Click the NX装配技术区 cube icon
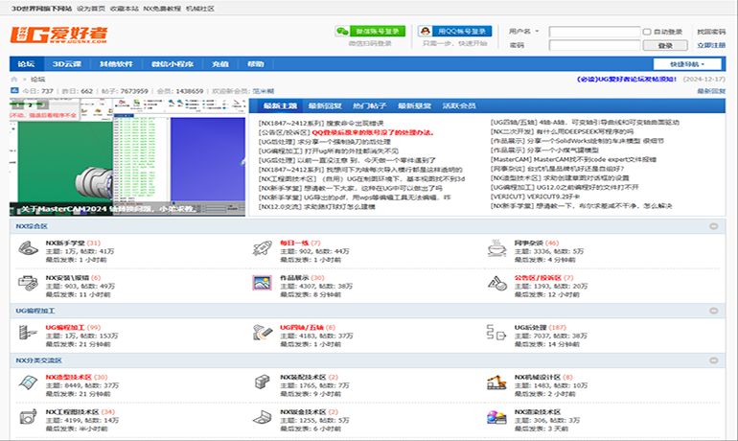This screenshot has height=441, width=738. (x=262, y=382)
